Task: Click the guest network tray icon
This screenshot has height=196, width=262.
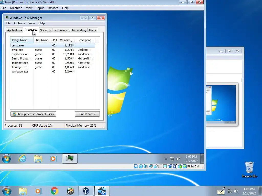Action: click(172, 159)
